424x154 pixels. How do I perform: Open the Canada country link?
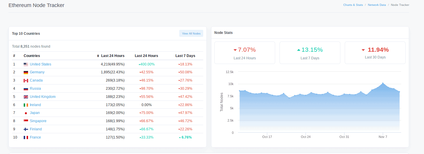tap(36, 80)
